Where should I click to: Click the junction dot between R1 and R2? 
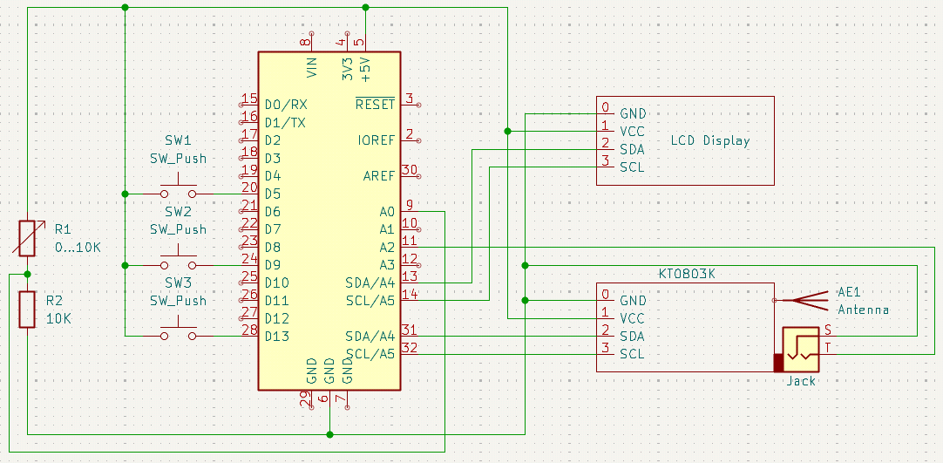pos(27,274)
